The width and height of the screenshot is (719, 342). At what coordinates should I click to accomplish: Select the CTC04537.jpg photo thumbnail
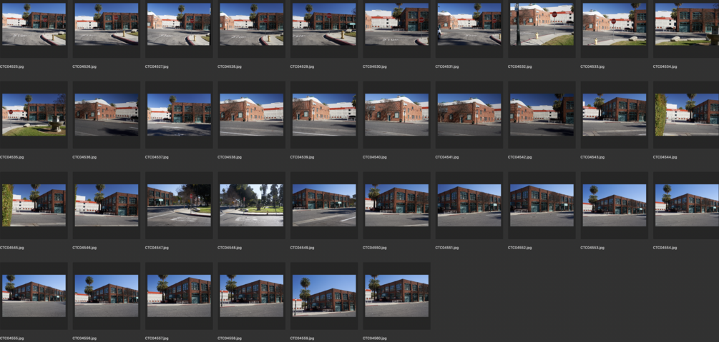(x=179, y=115)
